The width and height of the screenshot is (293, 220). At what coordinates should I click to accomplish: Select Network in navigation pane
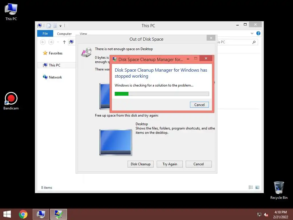(55, 77)
